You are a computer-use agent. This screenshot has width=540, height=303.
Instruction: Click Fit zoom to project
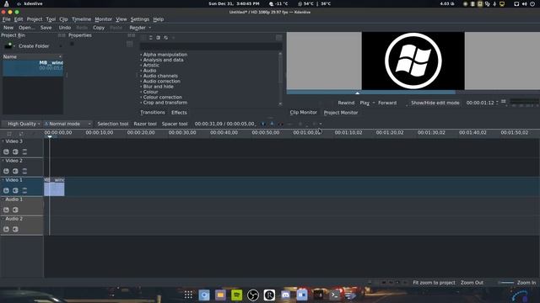click(434, 283)
